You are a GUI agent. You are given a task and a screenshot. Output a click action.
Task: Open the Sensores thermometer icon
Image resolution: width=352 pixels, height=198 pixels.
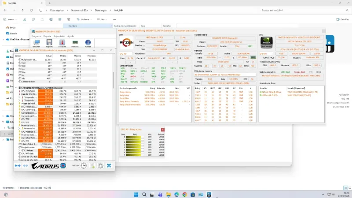(62, 43)
